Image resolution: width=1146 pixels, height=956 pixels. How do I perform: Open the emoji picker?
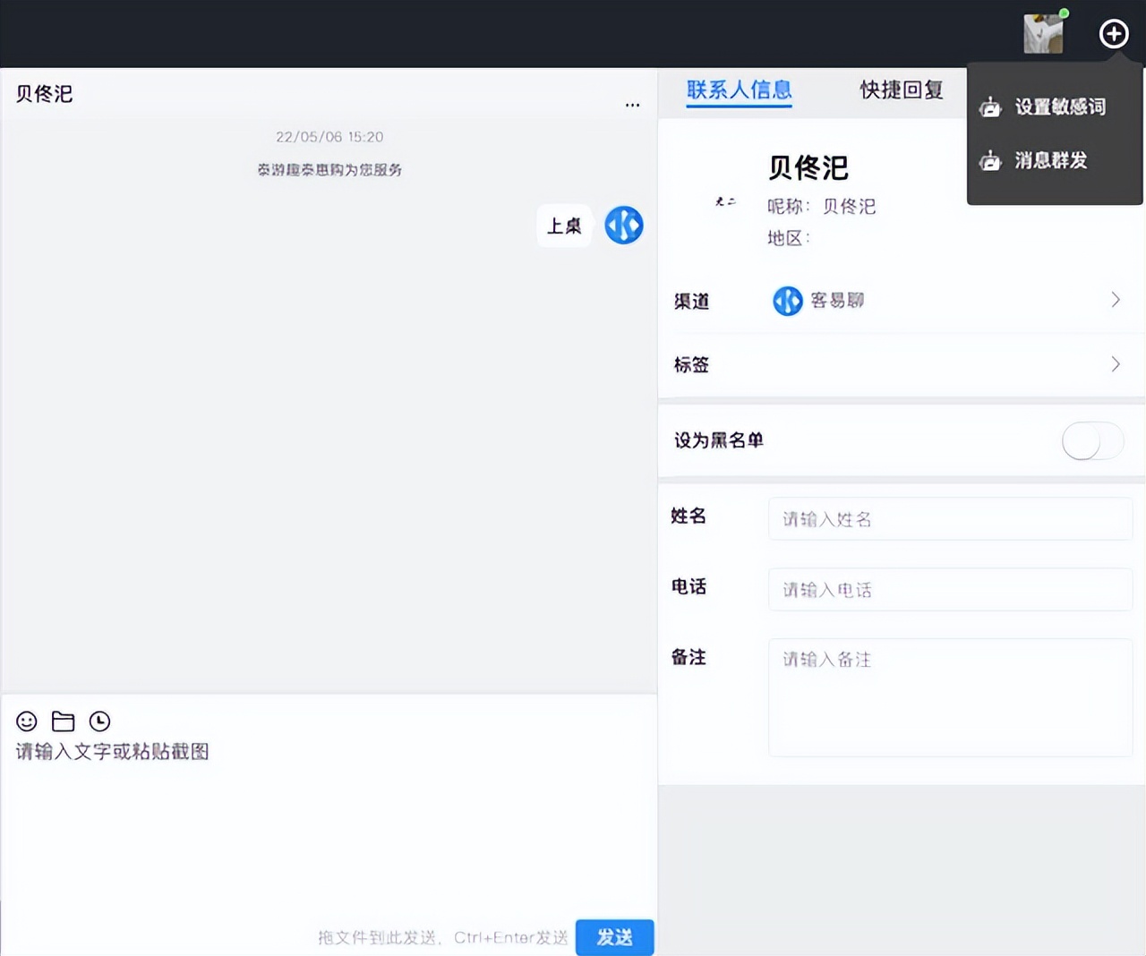26,721
